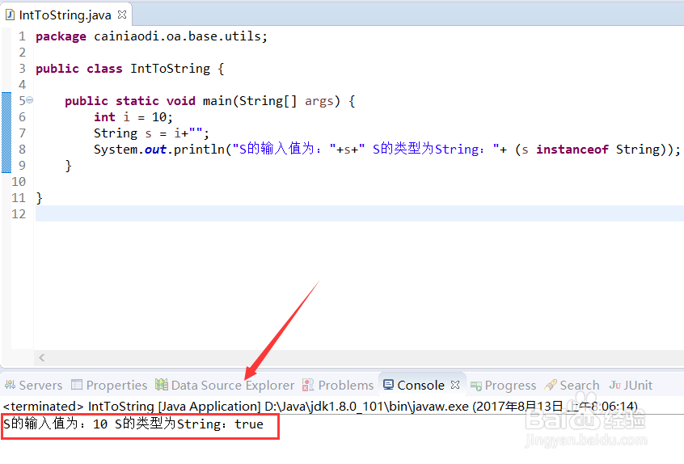The width and height of the screenshot is (684, 464).
Task: Open the Data Source Explorer tab
Action: pos(225,385)
